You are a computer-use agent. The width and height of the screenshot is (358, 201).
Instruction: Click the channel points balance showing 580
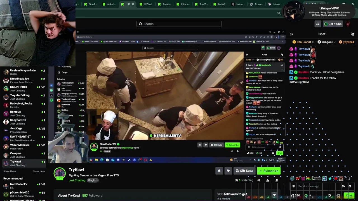click(295, 195)
